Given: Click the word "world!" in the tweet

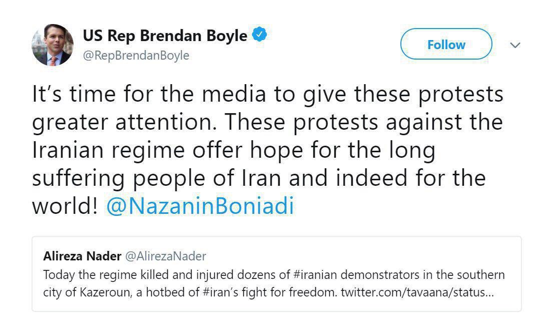Looking at the screenshot, I should (x=65, y=206).
